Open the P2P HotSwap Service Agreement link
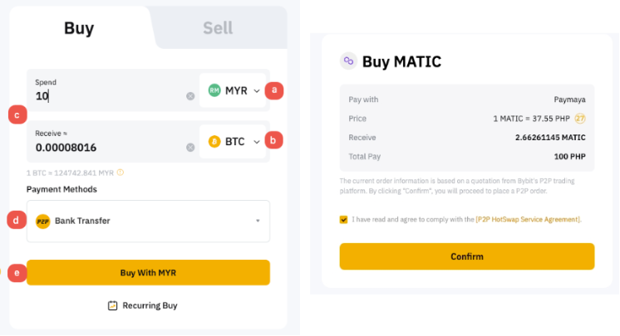This screenshot has height=336, width=620. coord(529,220)
